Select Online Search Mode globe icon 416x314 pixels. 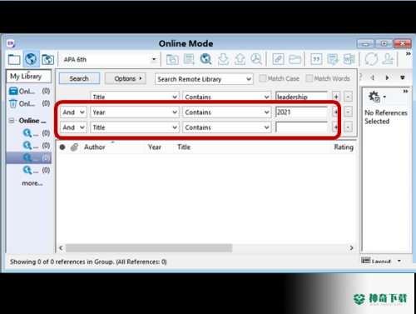point(31,59)
